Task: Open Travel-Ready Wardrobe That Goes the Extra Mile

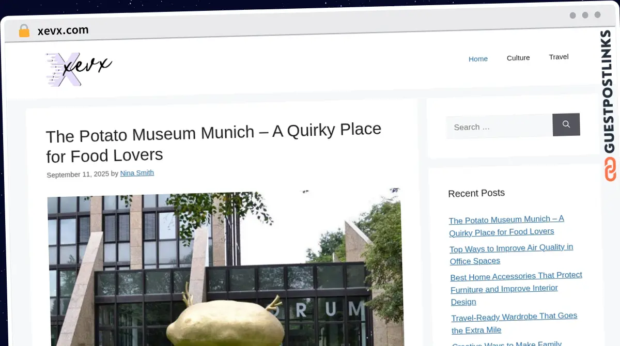Action: (514, 323)
